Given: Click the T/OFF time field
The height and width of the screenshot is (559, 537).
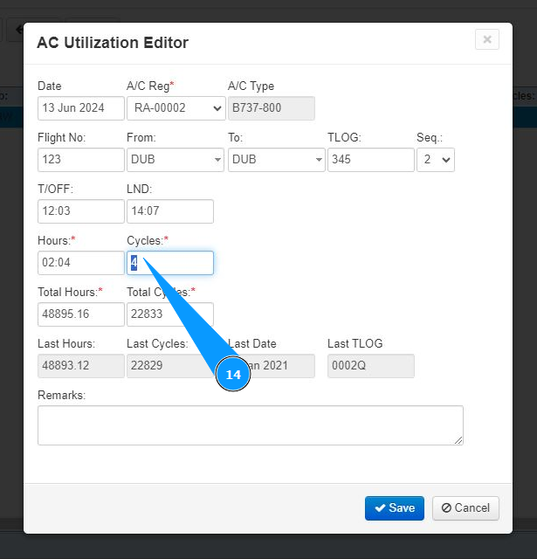Looking at the screenshot, I should click(x=81, y=211).
